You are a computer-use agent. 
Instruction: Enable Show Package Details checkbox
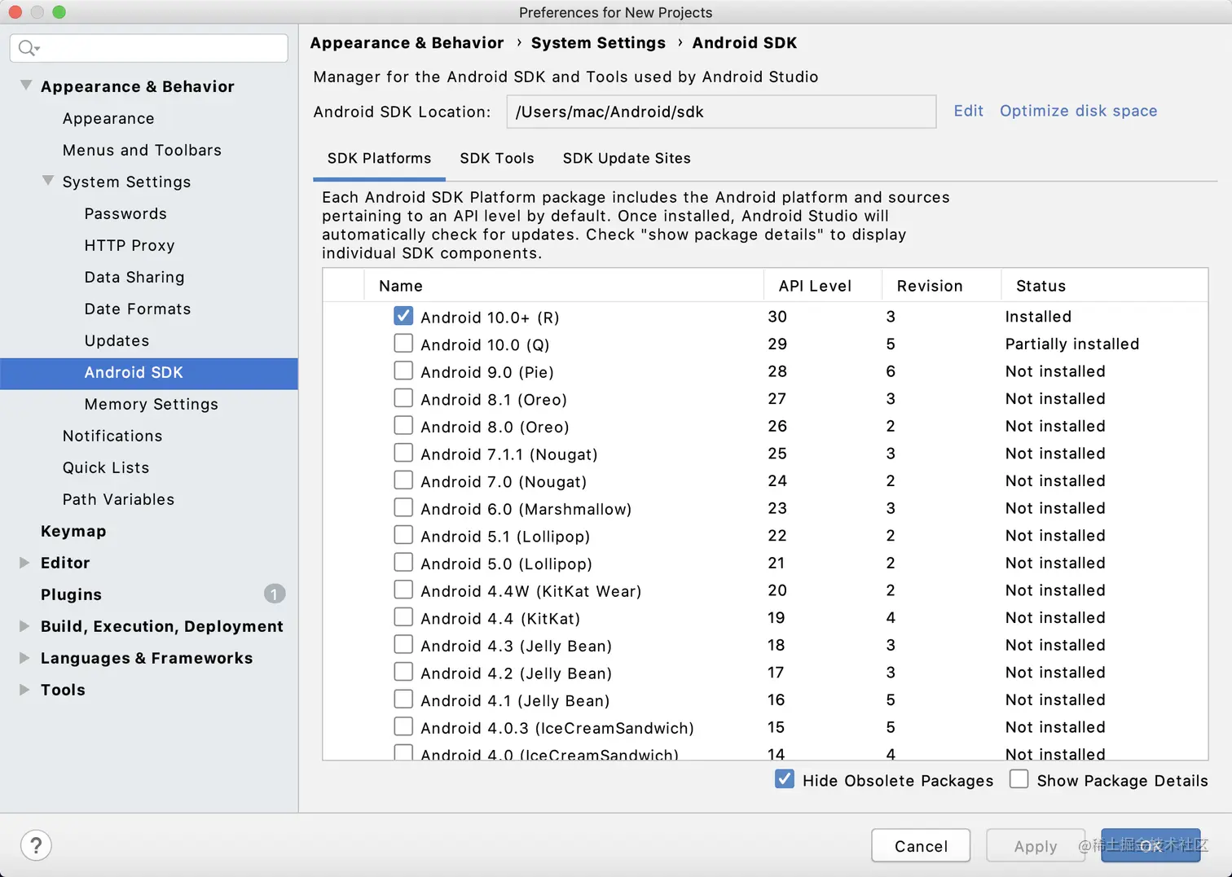[1019, 779]
